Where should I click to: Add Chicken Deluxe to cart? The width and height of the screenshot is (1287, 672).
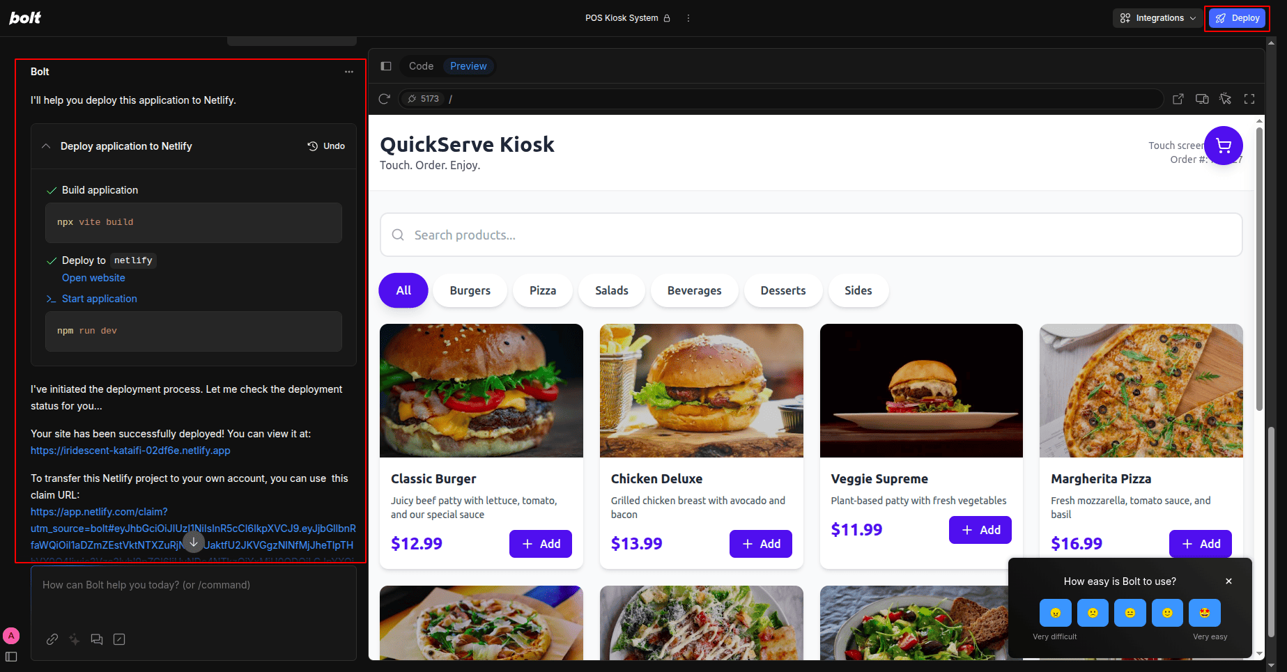pyautogui.click(x=761, y=544)
